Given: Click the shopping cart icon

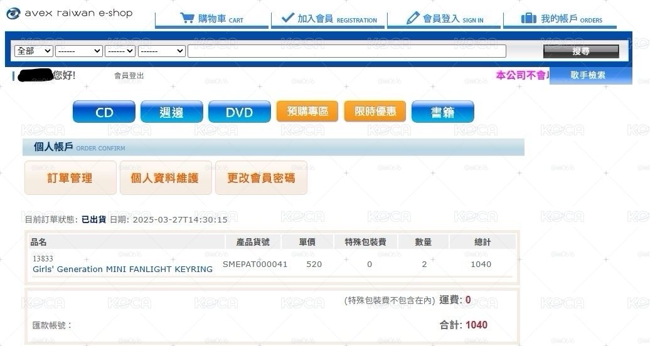Looking at the screenshot, I should click(187, 18).
